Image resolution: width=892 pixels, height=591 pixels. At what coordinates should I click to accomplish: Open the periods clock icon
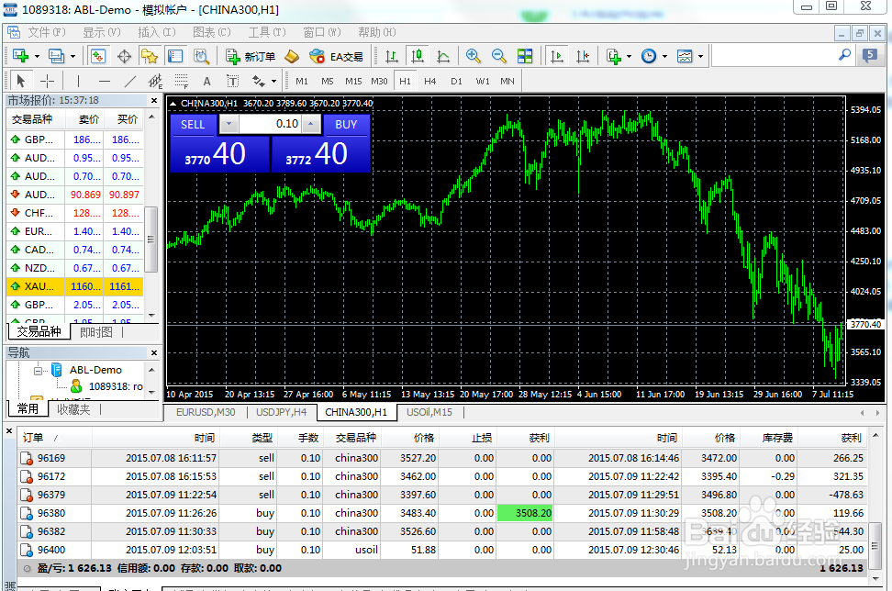pos(649,56)
